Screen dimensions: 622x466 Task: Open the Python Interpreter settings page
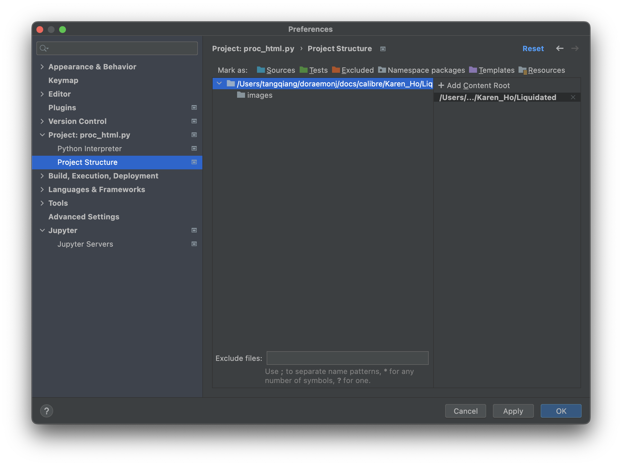(90, 148)
